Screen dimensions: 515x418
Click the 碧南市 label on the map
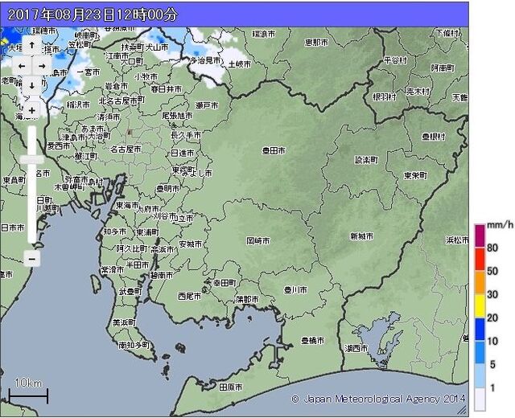(161, 275)
